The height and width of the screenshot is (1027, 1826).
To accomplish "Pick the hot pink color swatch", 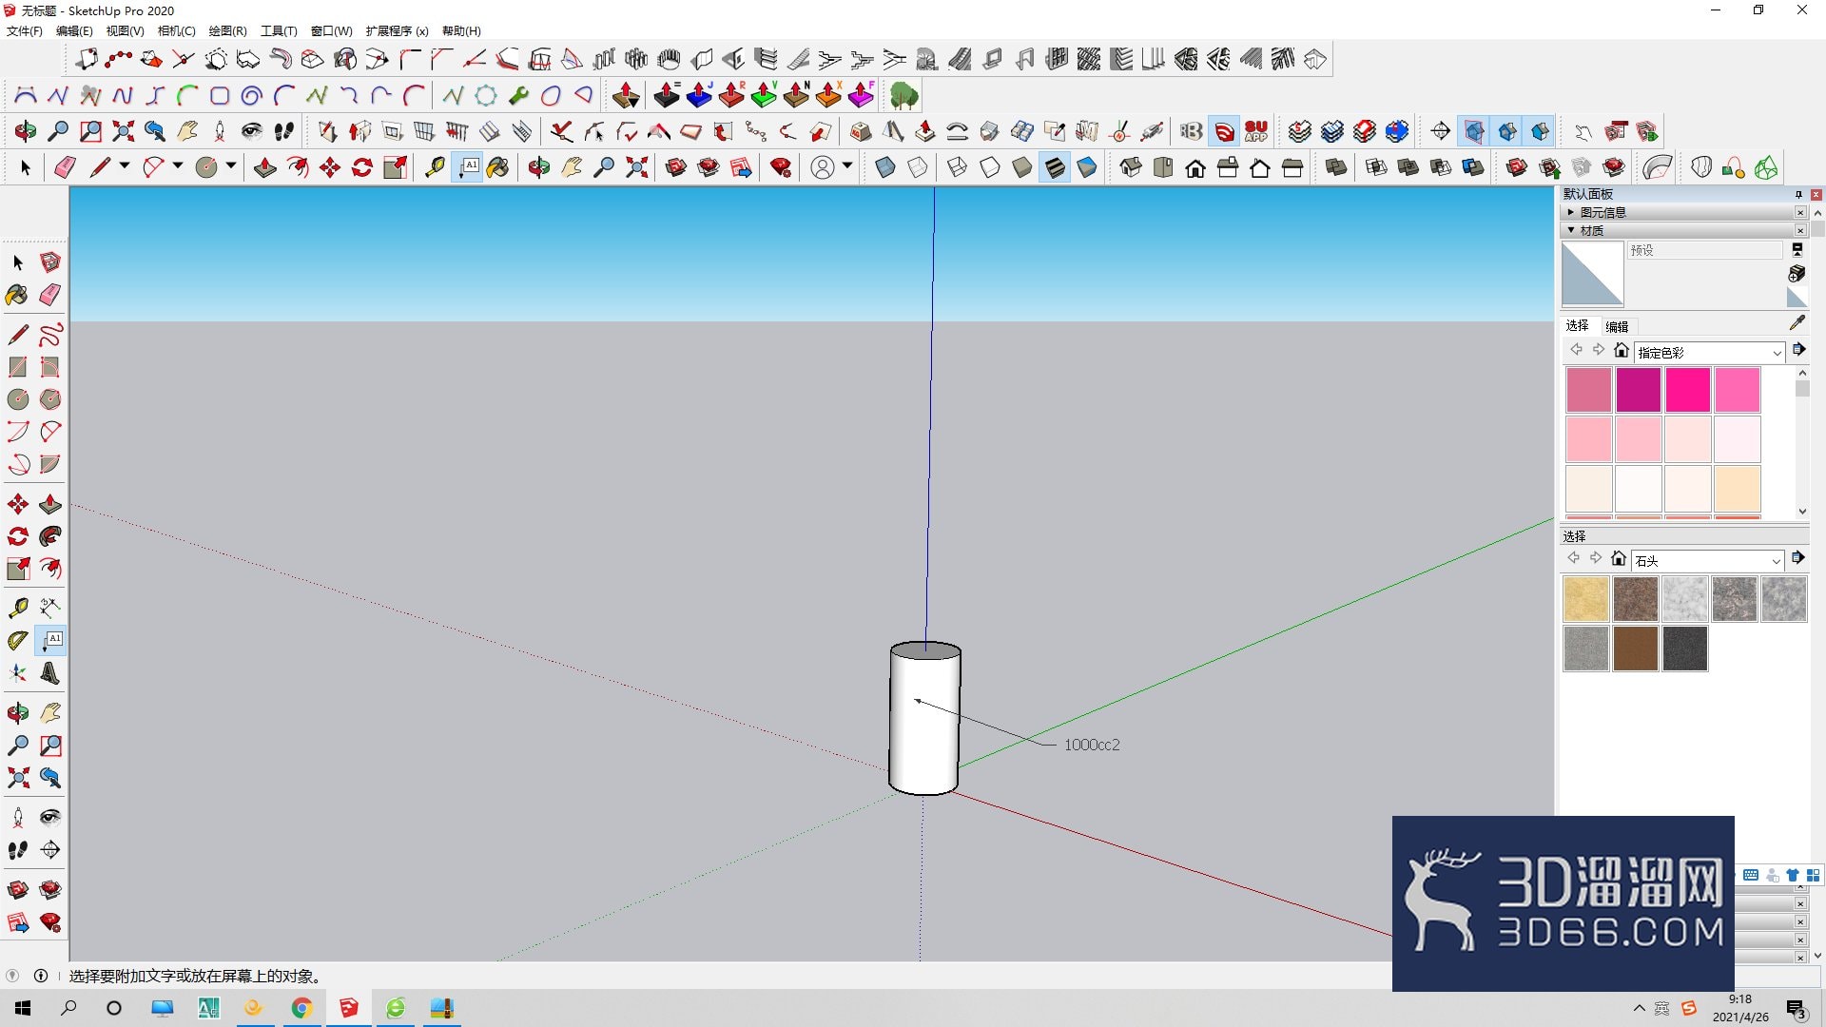I will coord(1687,390).
